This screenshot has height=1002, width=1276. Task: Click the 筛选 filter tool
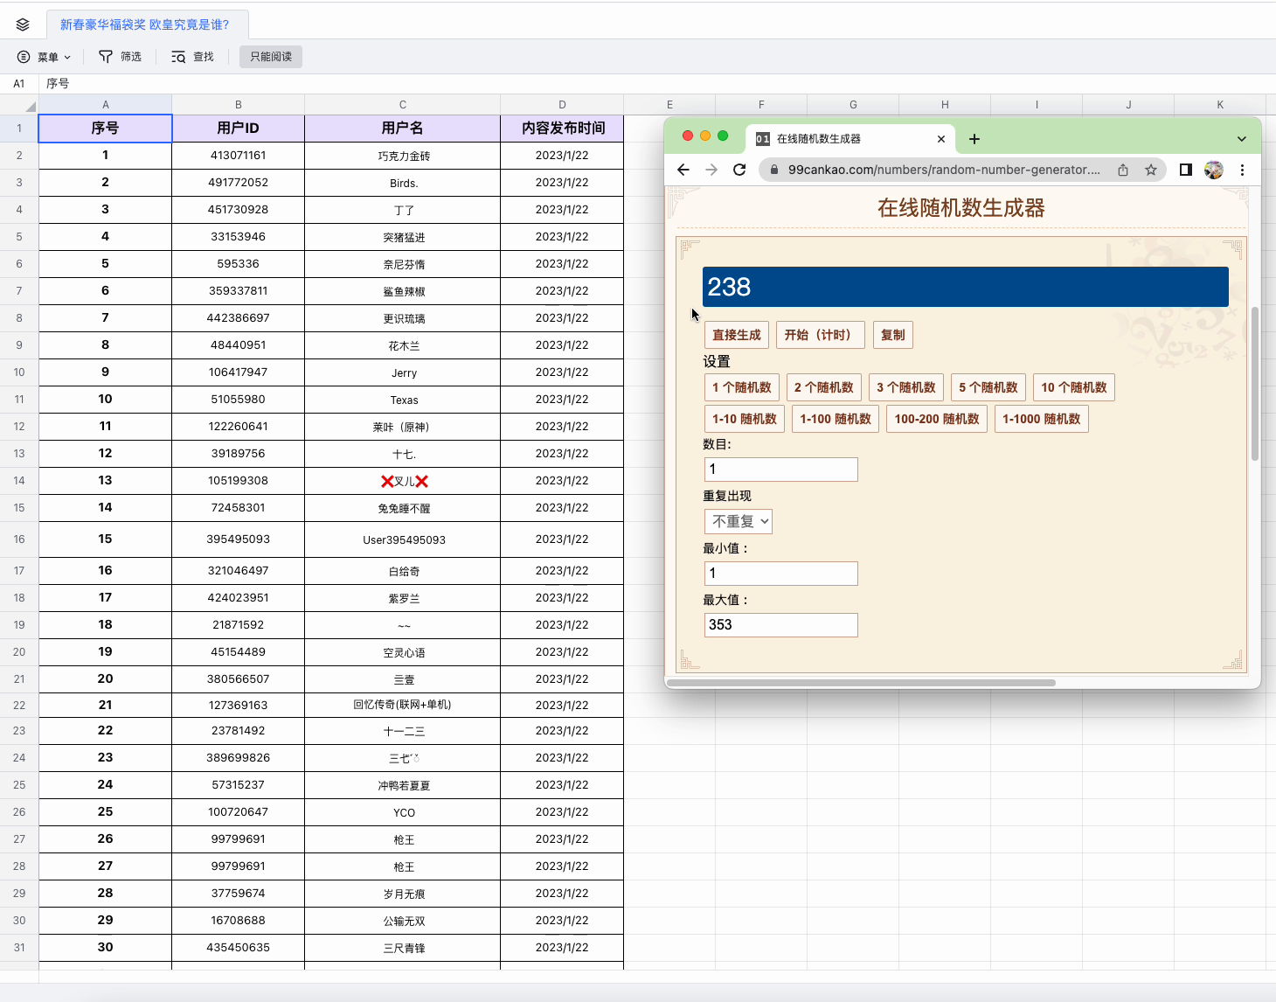coord(120,57)
